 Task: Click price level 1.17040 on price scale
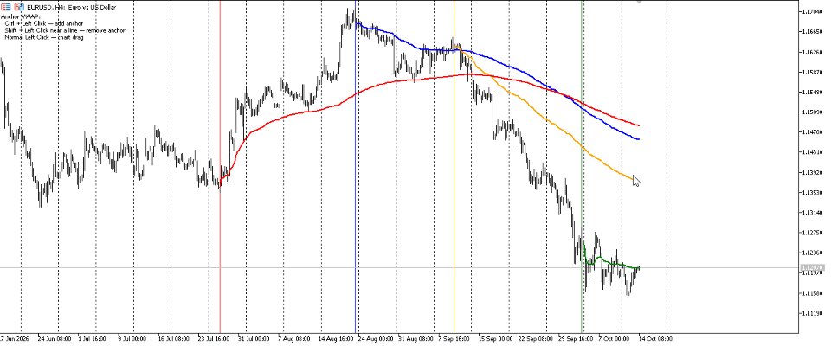(x=812, y=11)
